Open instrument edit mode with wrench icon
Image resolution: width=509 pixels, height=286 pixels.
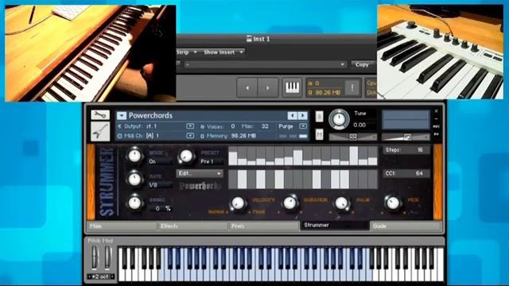(100, 114)
